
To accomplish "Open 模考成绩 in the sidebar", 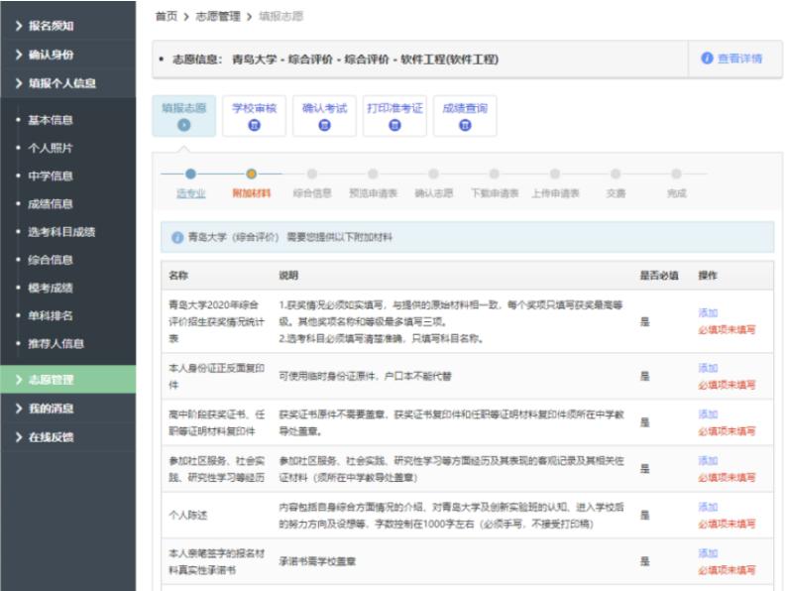I will (51, 288).
